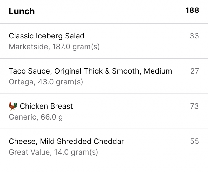Screen dimensions: 208x172
Task: Select the Lunch total of 188 calories
Action: (x=192, y=10)
